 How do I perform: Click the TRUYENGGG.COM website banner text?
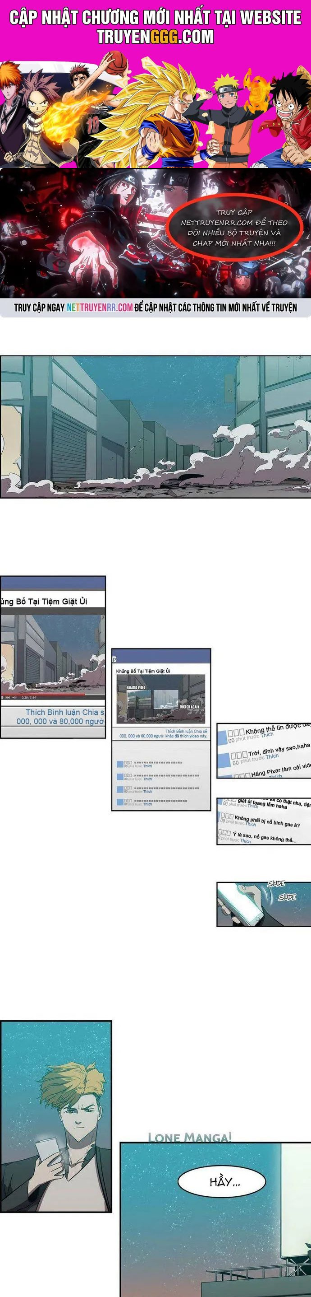tap(155, 37)
